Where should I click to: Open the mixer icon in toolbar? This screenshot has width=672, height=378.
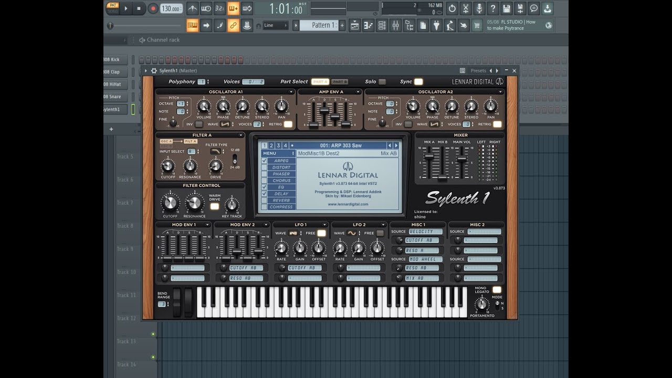tap(395, 25)
